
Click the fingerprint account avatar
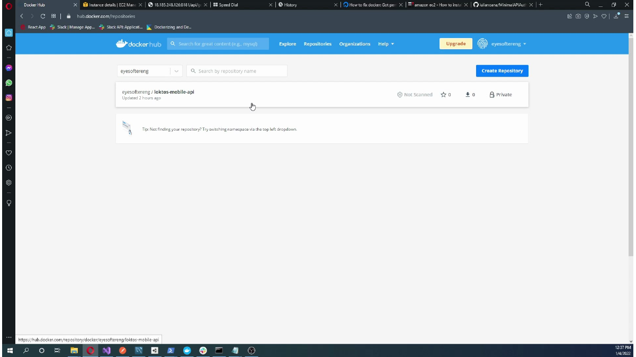coord(482,44)
